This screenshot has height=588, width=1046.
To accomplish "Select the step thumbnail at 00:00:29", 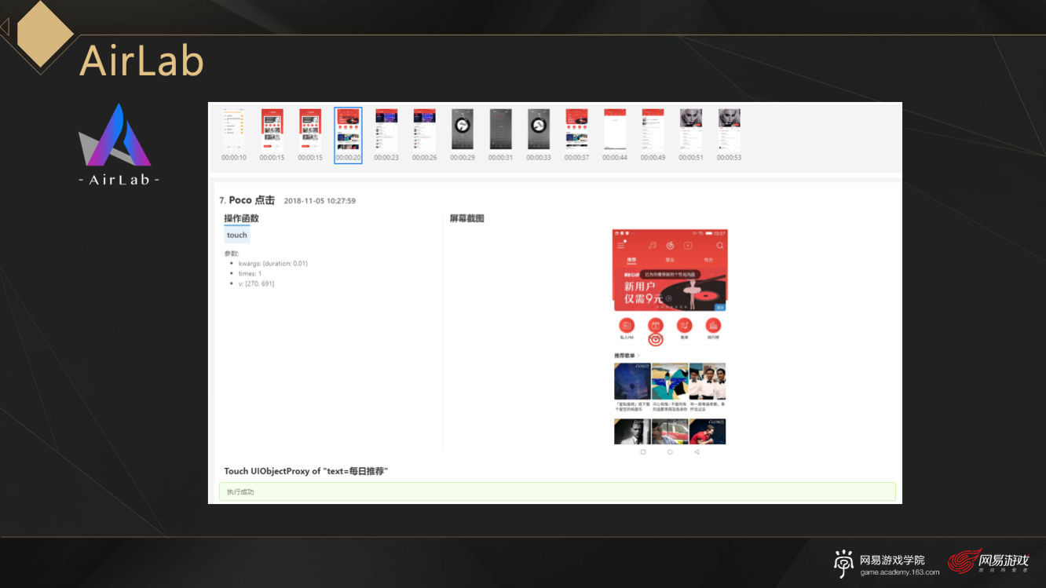I will tap(463, 130).
